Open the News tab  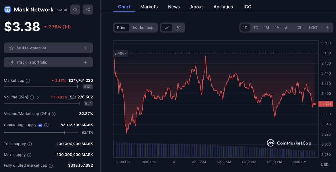174,7
